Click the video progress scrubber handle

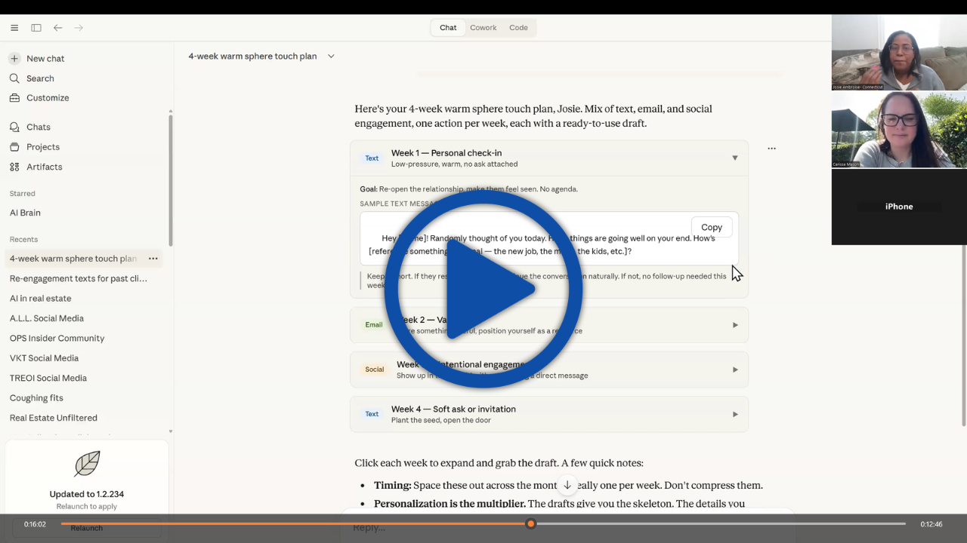pos(531,523)
